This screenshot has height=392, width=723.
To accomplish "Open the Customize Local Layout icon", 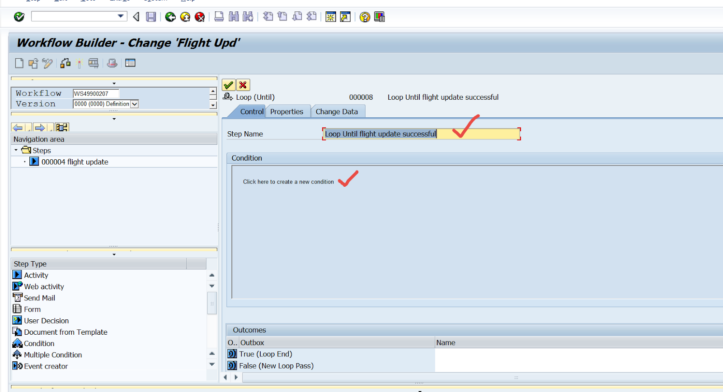I will 379,17.
